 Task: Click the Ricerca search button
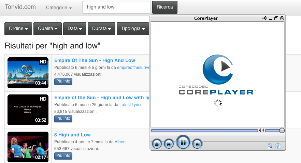(x=165, y=7)
